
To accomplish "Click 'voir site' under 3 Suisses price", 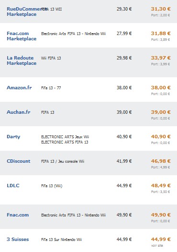I will pos(157,246).
